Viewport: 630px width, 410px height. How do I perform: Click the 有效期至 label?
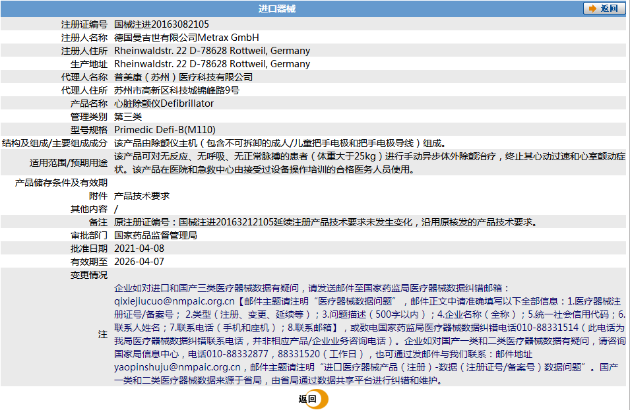[x=89, y=262]
